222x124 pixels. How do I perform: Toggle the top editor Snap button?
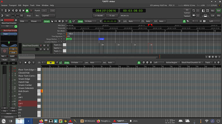[80, 21]
